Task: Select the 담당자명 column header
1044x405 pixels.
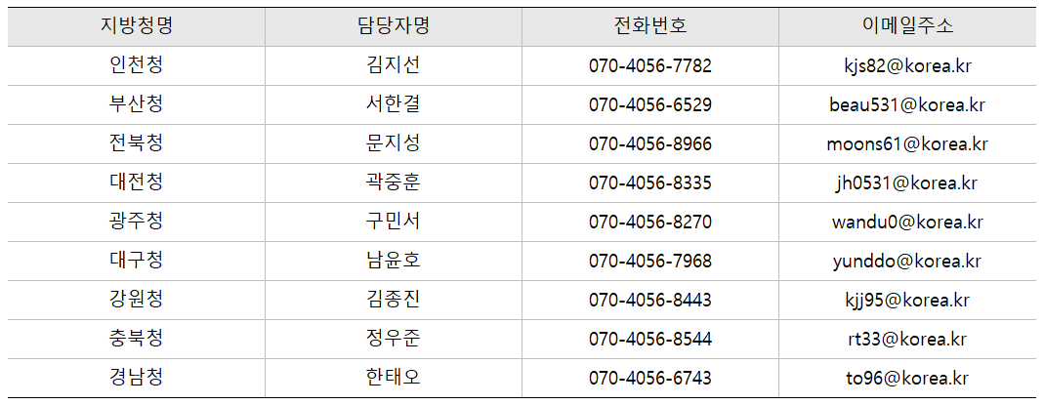Action: [x=393, y=26]
